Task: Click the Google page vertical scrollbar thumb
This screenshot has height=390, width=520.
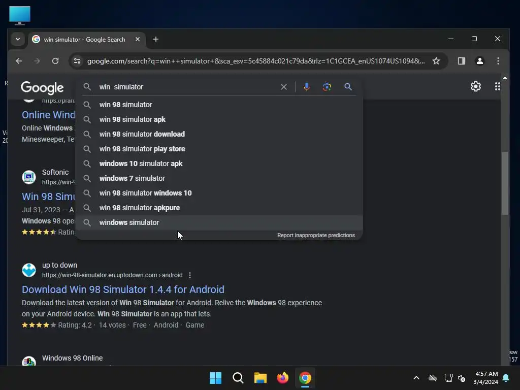Action: click(505, 183)
